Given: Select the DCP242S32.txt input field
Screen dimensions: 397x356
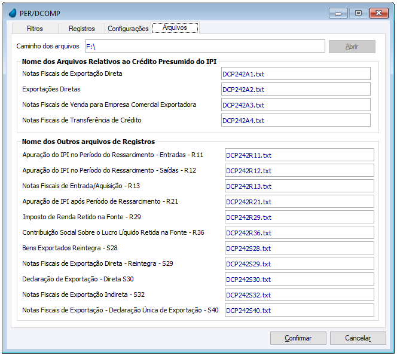Looking at the screenshot, I should [x=300, y=294].
